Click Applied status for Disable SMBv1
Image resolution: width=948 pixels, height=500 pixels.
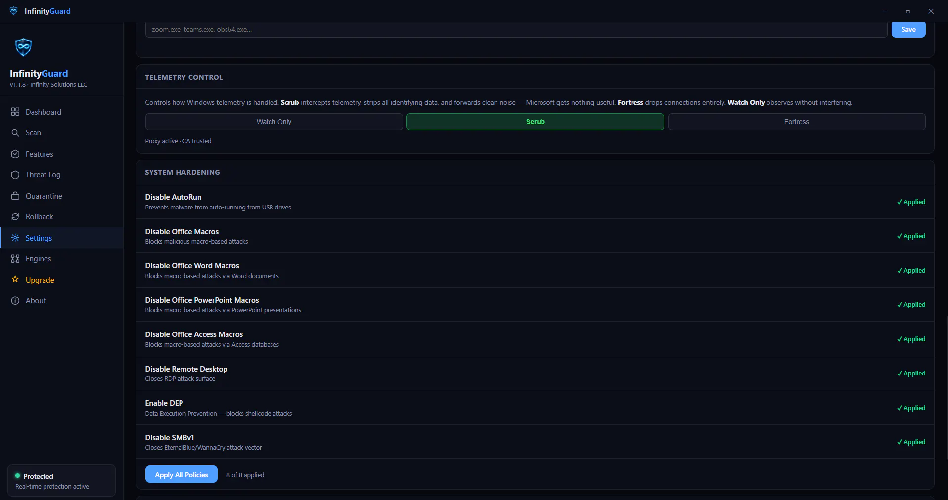point(911,442)
